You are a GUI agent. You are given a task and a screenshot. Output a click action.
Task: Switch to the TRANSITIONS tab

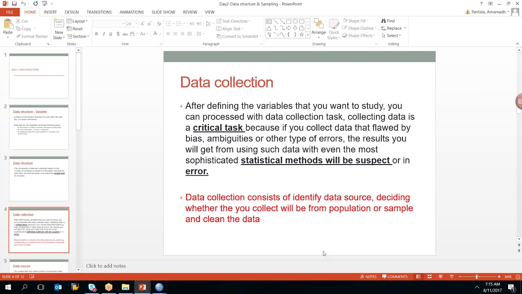[x=99, y=12]
